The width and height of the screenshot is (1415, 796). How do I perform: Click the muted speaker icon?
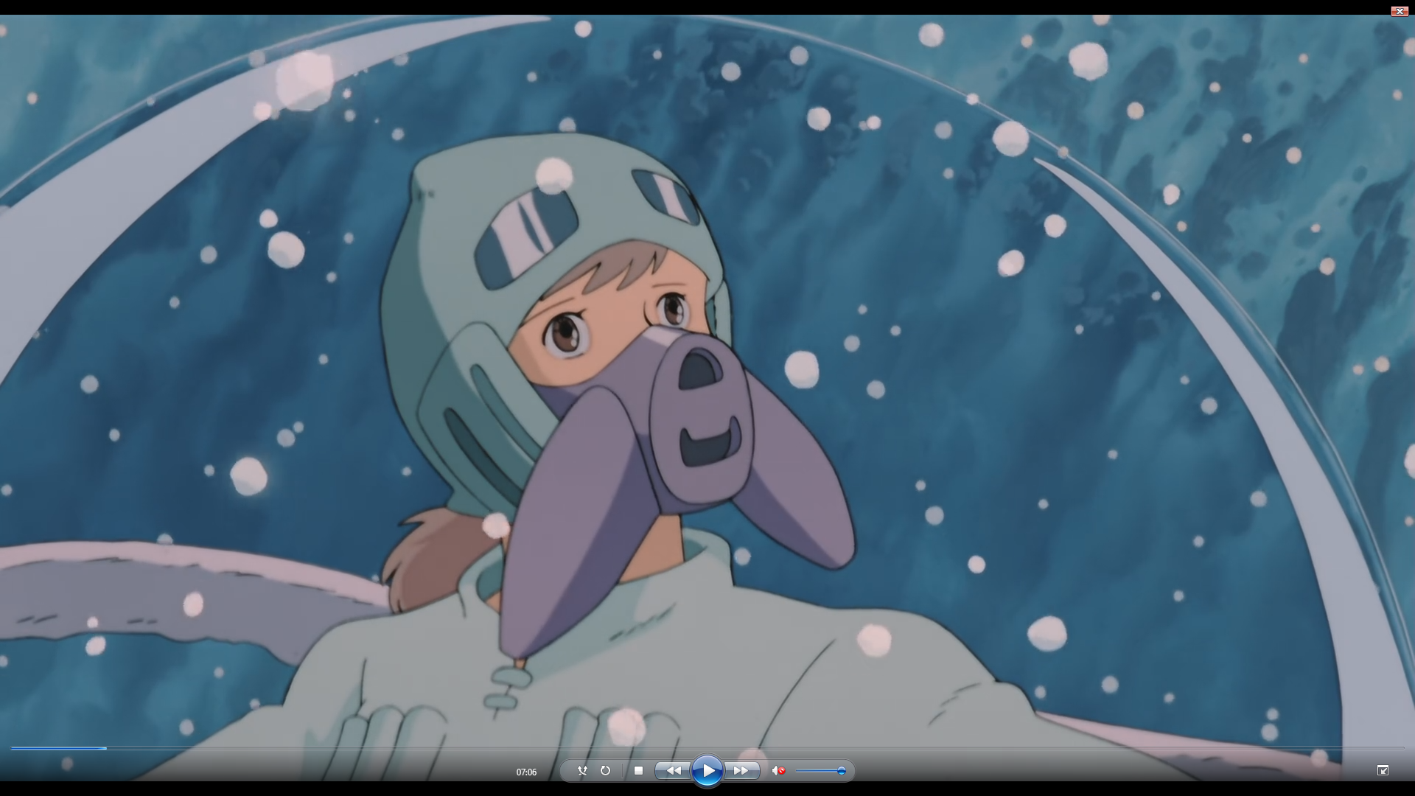(778, 771)
